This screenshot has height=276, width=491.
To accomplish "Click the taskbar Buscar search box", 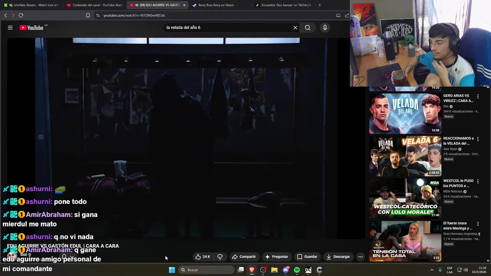I will (206, 270).
